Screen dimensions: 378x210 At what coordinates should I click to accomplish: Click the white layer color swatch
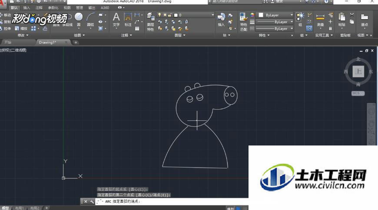pos(176,15)
